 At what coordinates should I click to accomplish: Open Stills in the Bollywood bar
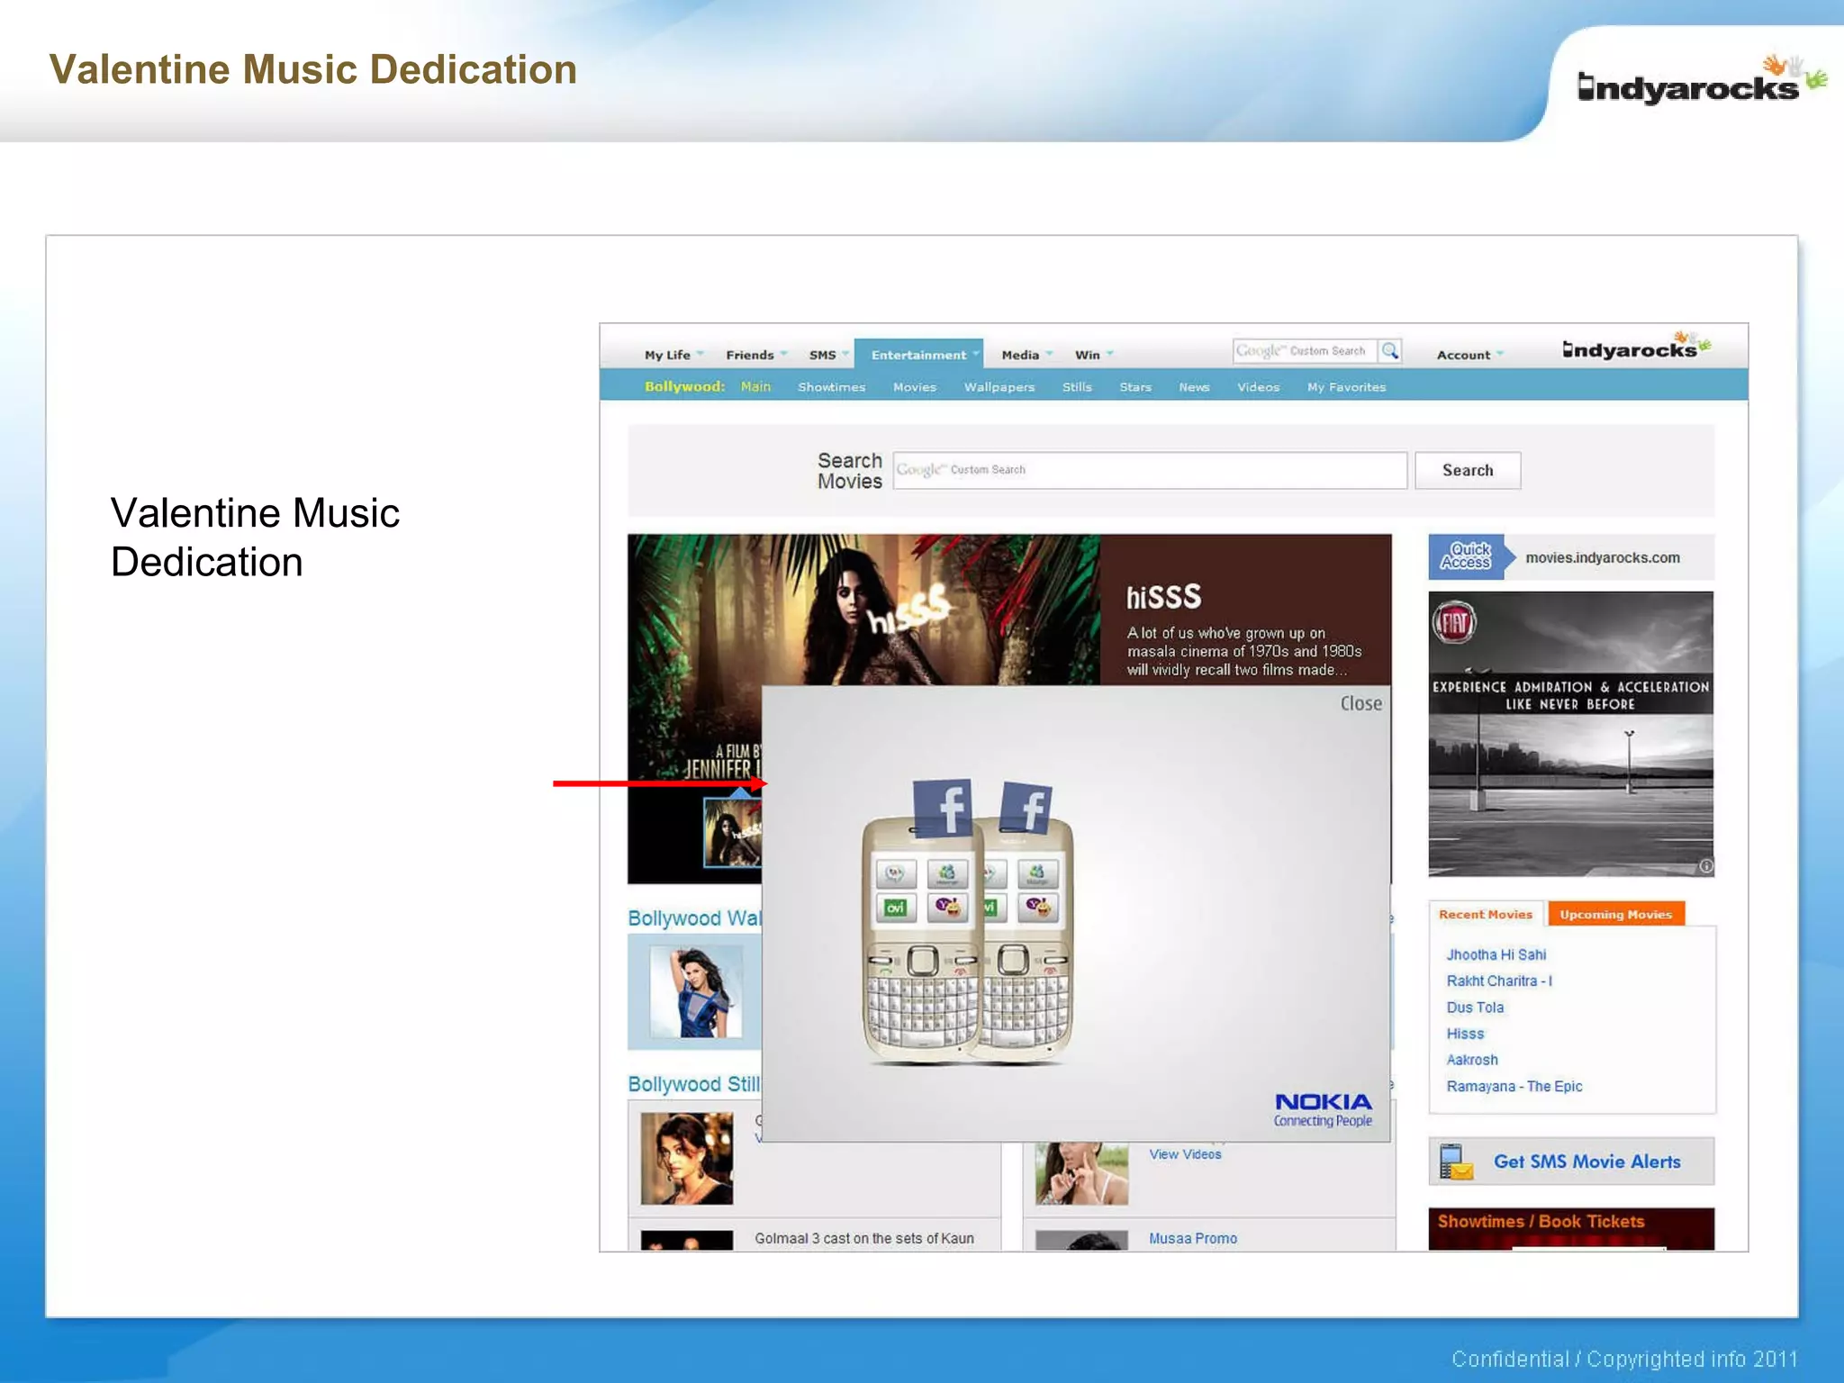pos(1076,387)
